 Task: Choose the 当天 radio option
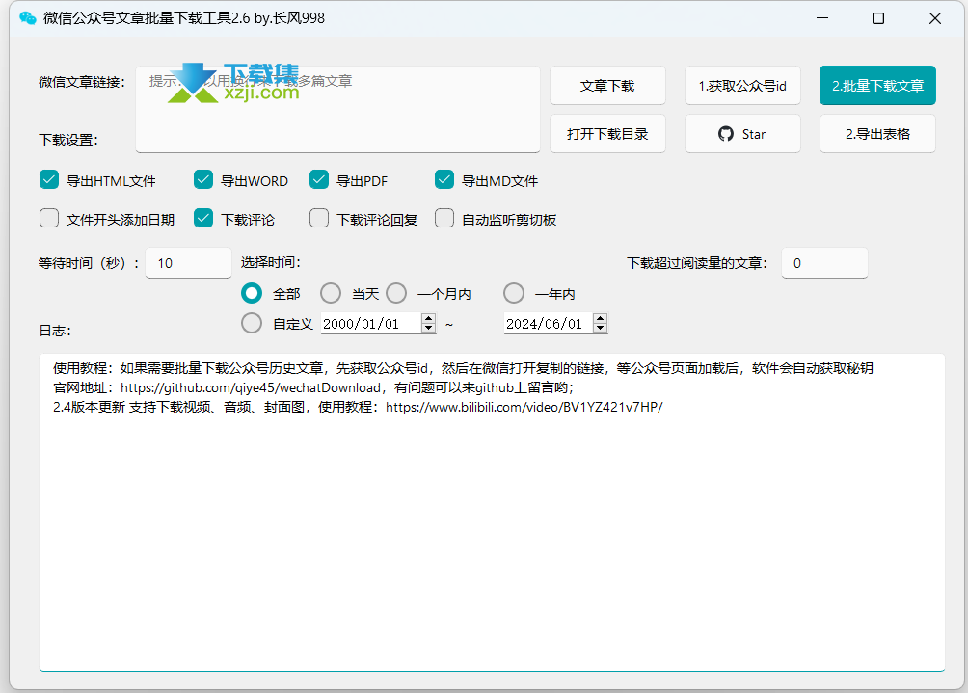331,293
